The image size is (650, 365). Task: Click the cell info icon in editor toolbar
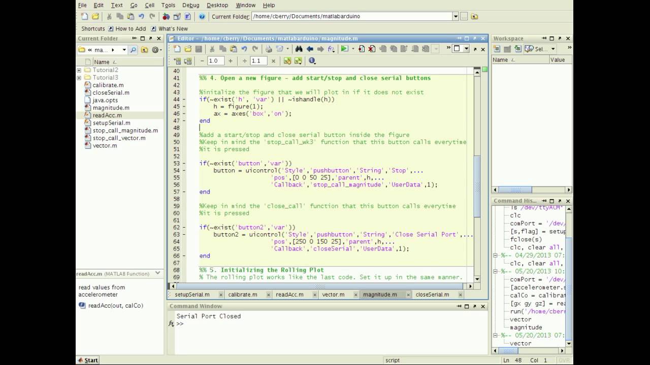click(312, 61)
